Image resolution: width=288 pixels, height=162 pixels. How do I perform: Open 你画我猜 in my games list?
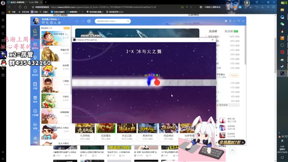56,116
